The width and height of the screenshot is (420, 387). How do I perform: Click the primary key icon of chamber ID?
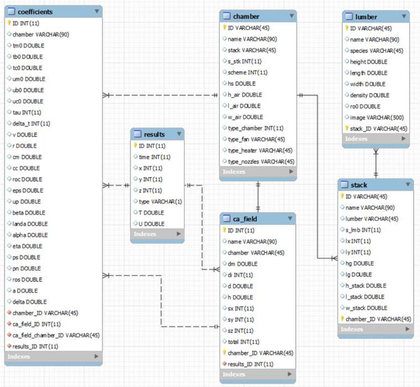click(224, 28)
